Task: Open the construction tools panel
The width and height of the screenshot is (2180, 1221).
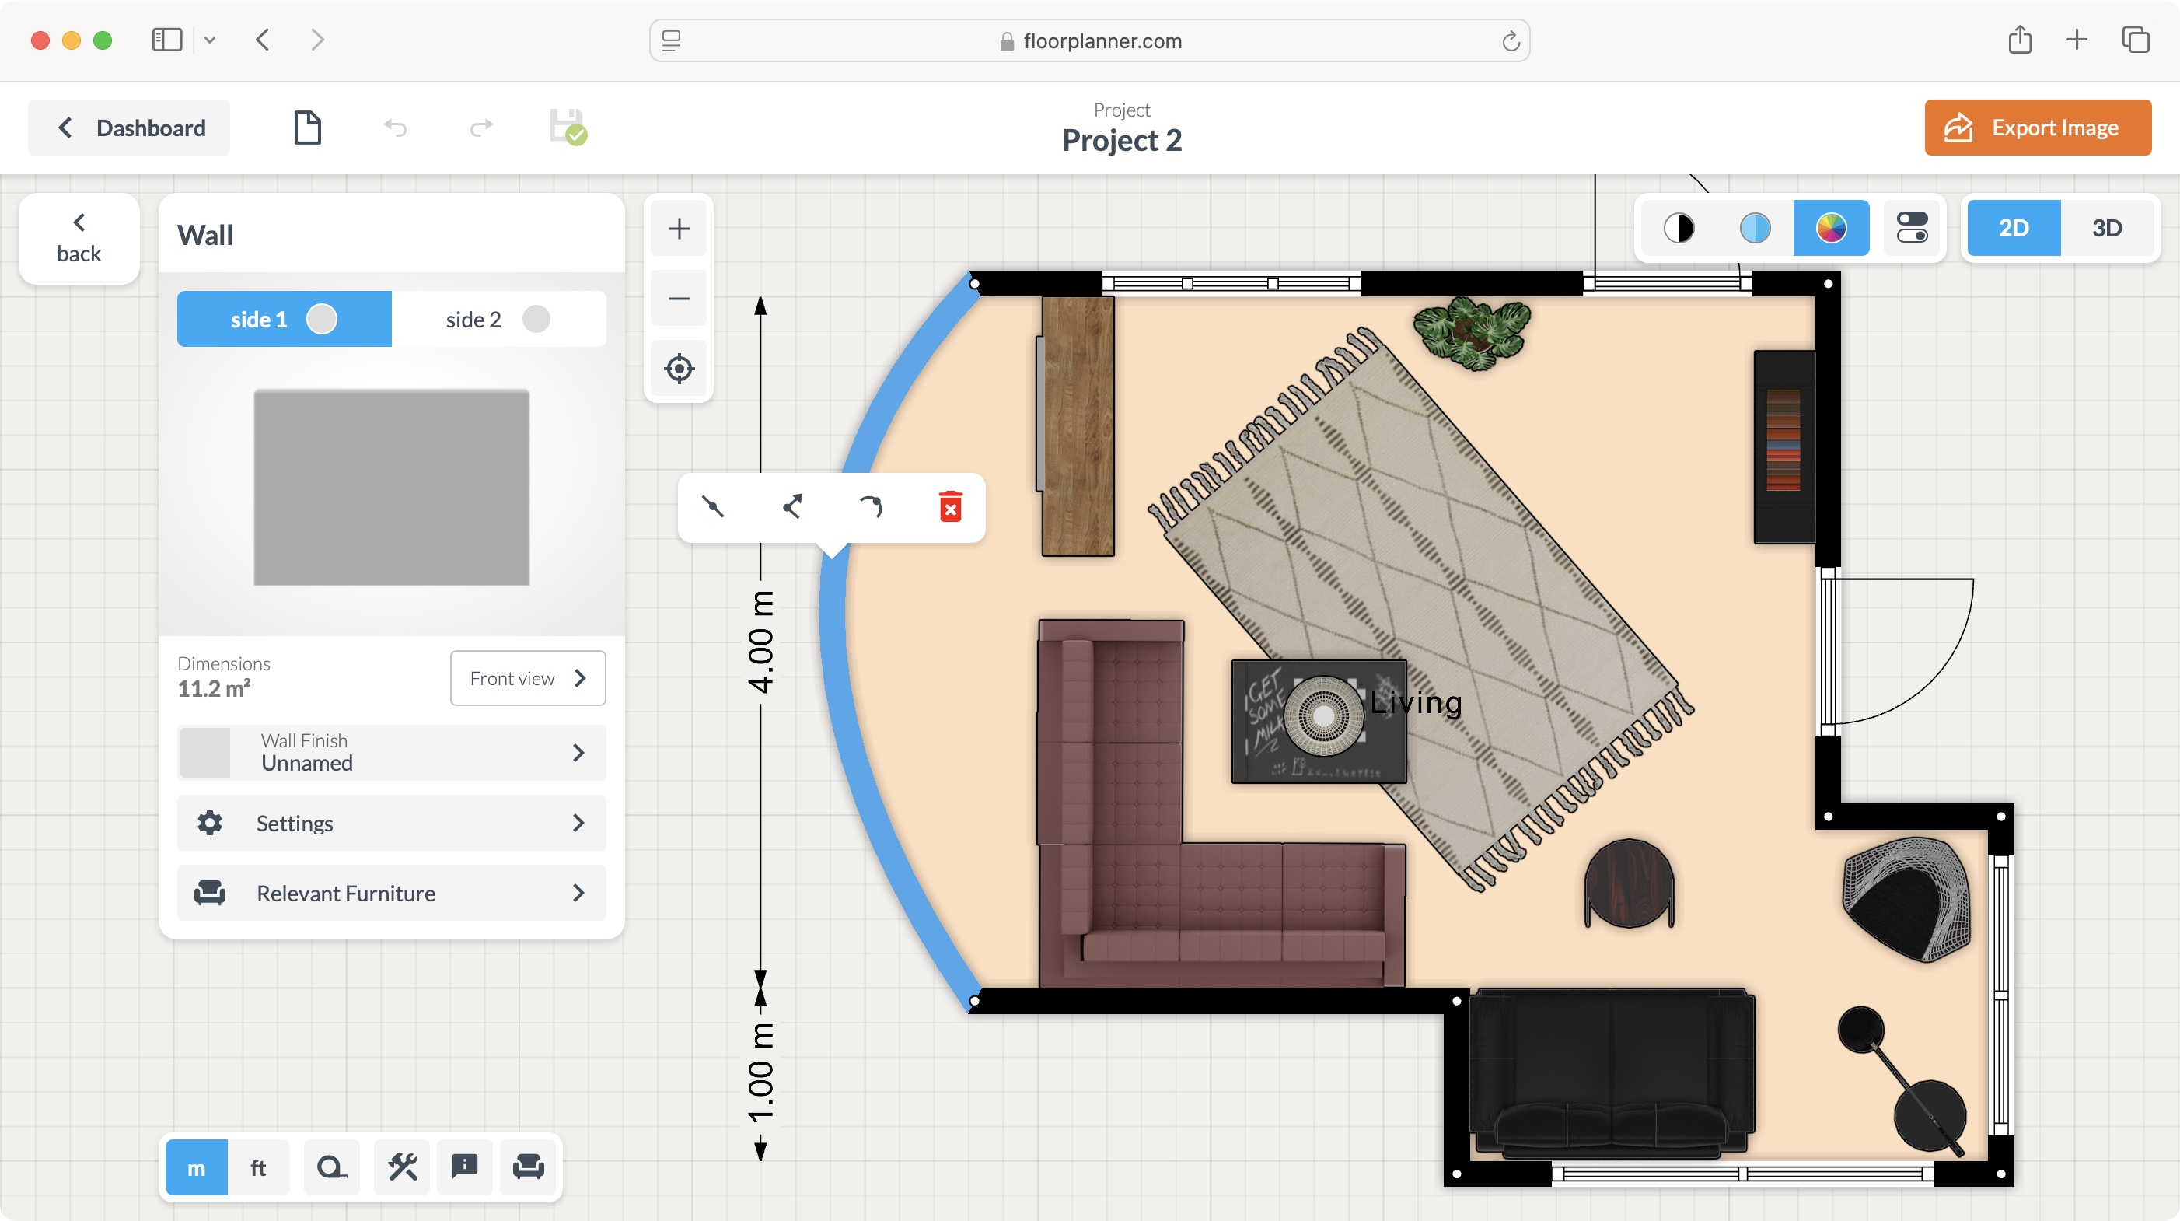Action: (x=401, y=1167)
